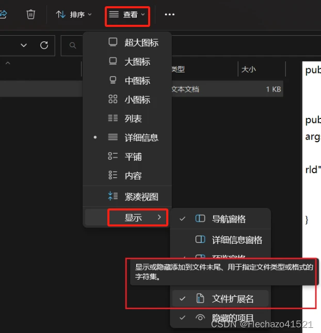Toggle 紧凑视图 compact view

pyautogui.click(x=127, y=196)
